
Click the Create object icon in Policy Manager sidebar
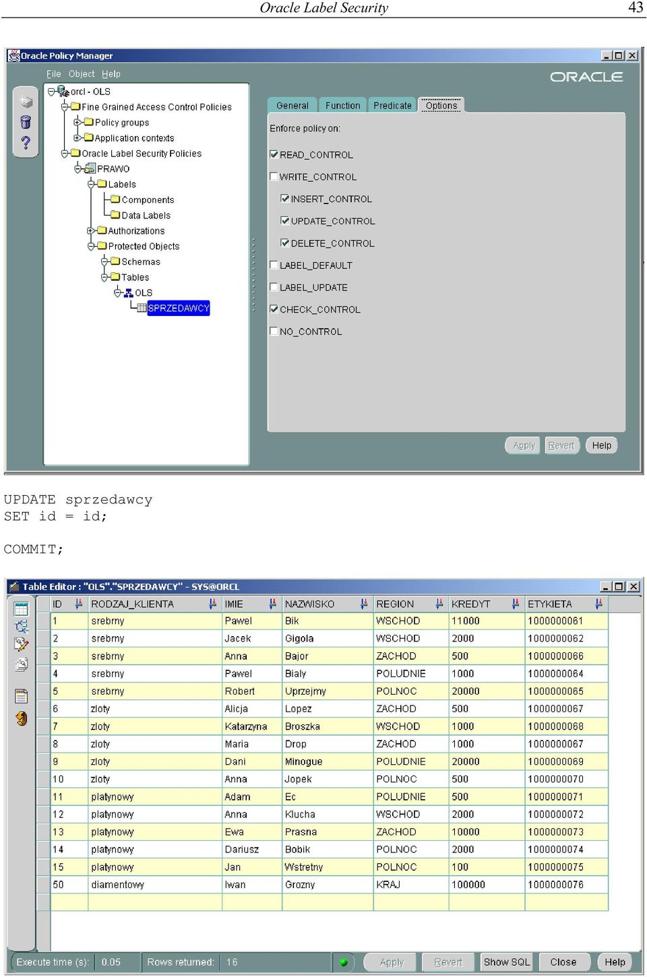26,102
